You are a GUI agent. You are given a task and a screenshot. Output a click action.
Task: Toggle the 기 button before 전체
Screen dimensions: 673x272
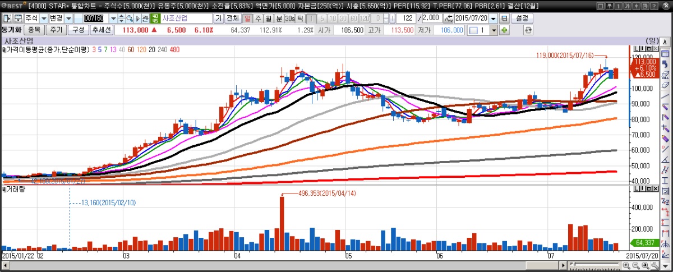tap(218, 18)
